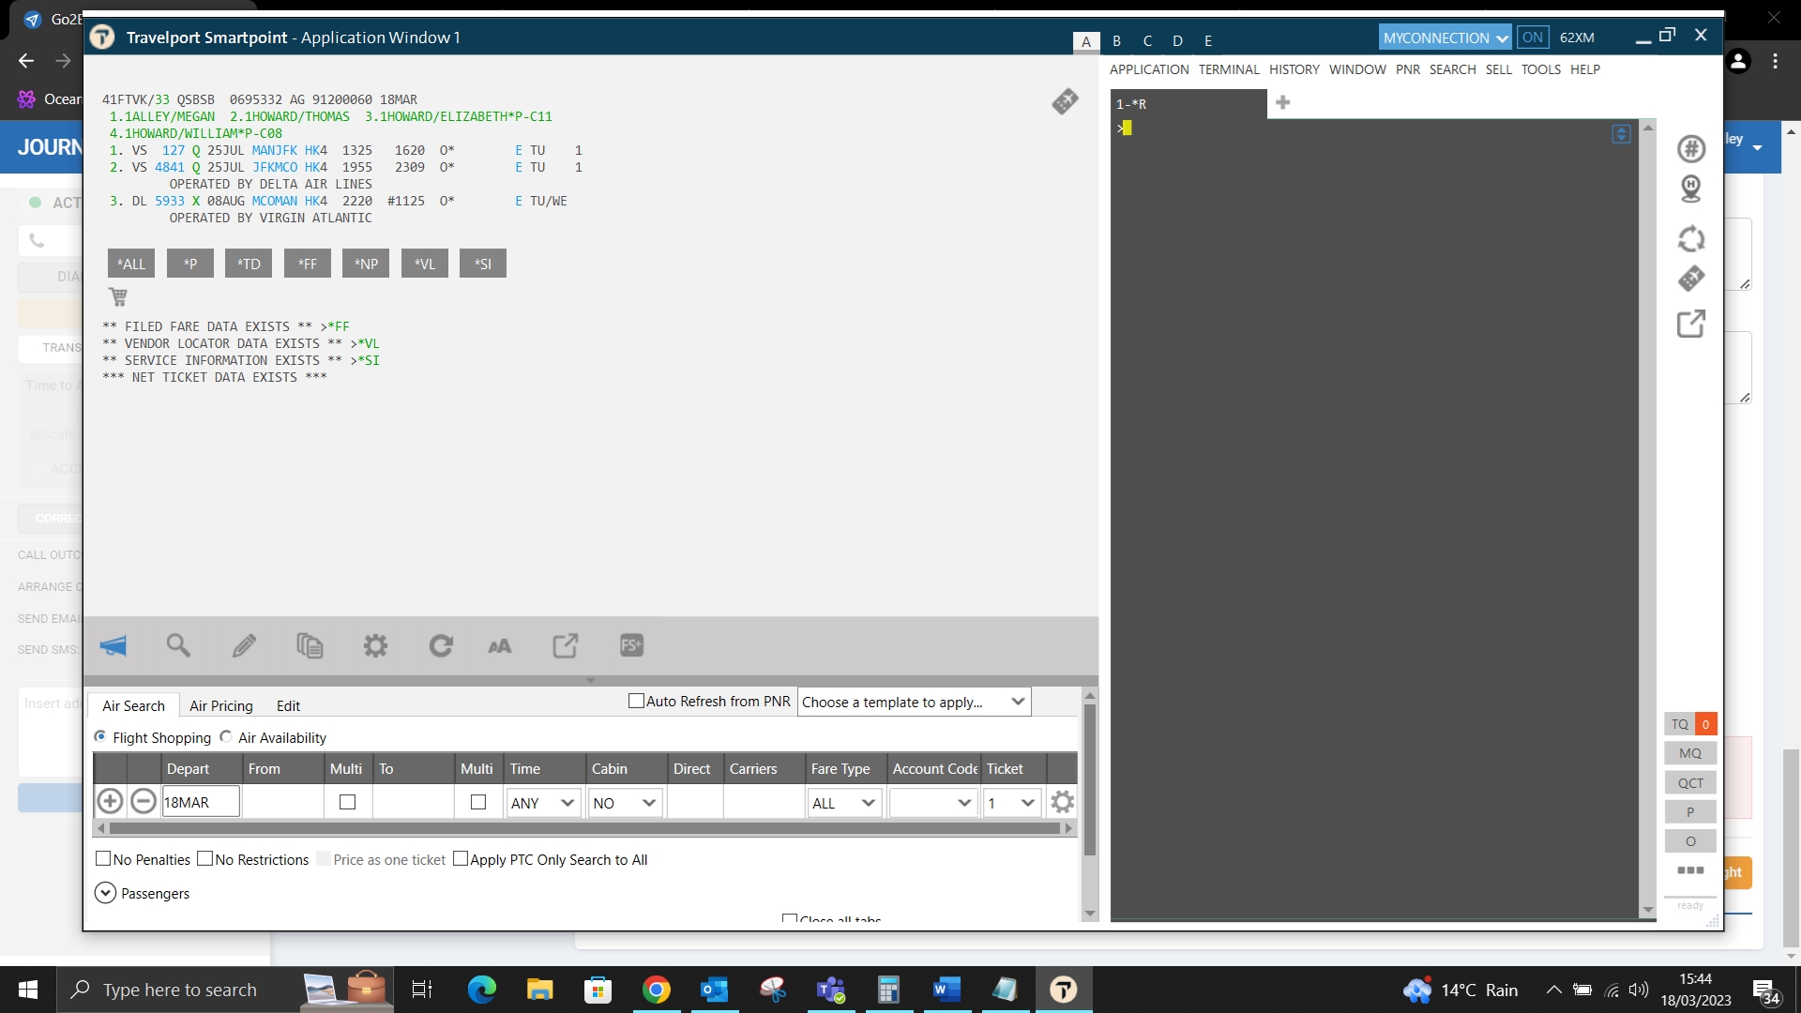Click the Depart date input field

(201, 803)
